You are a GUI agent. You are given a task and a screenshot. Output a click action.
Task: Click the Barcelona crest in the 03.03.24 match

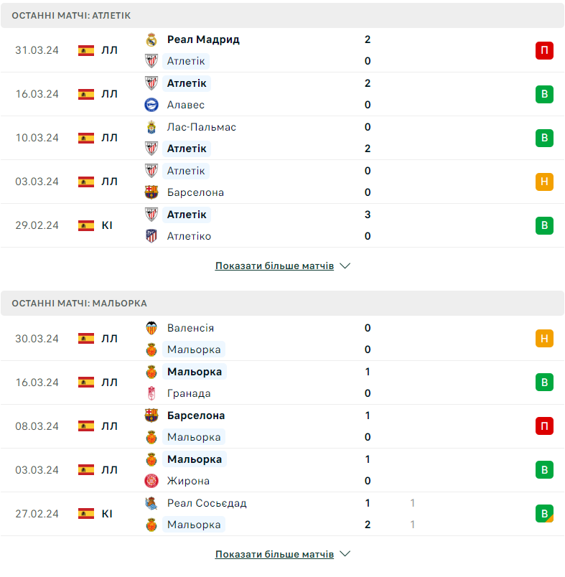151,192
